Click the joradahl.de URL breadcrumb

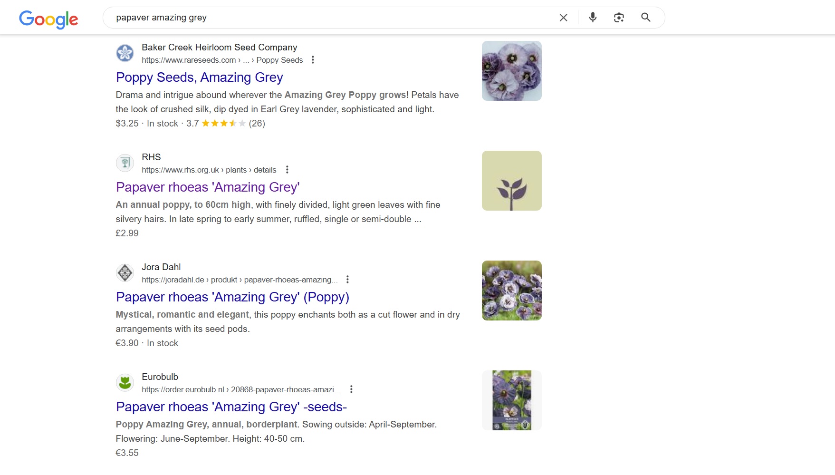click(x=240, y=280)
